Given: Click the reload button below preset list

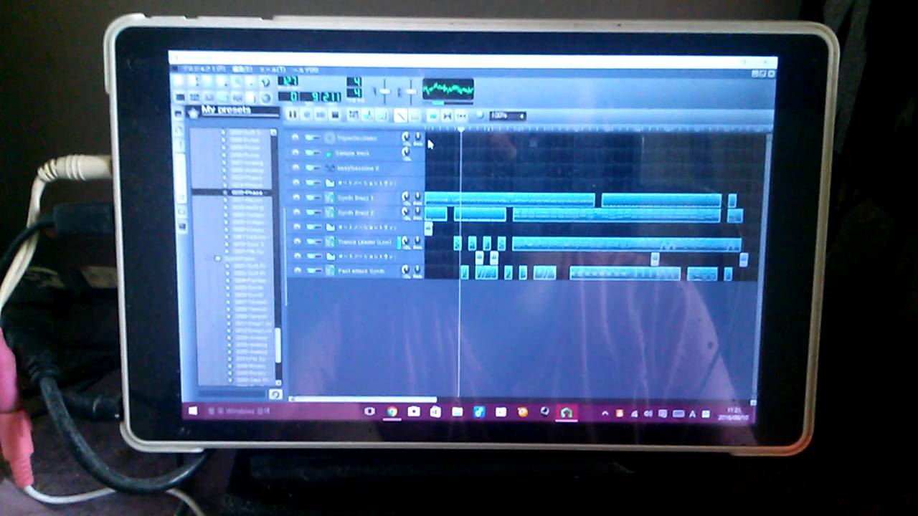Looking at the screenshot, I should tap(275, 394).
